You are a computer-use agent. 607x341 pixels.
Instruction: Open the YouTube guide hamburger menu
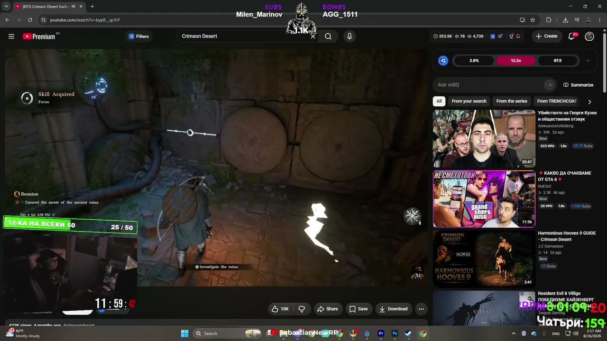[11, 36]
